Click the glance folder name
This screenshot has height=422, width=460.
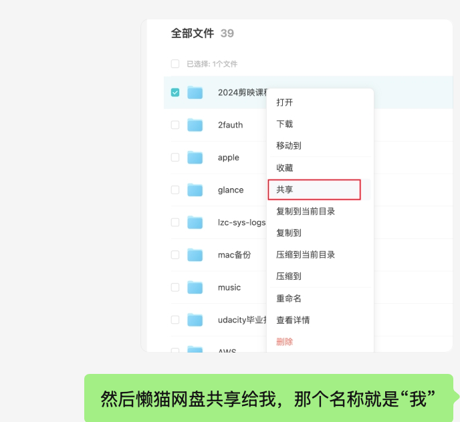pos(231,190)
